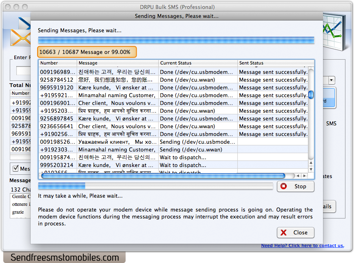This screenshot has width=354, height=263.
Task: Select row with number +9190256…
Action: click(x=173, y=134)
